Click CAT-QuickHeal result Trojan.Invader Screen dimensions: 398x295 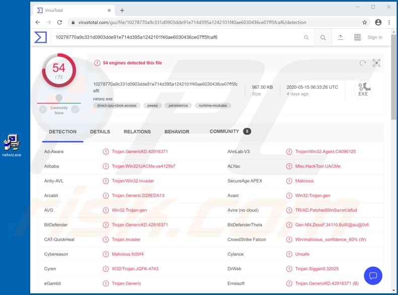[126, 240]
